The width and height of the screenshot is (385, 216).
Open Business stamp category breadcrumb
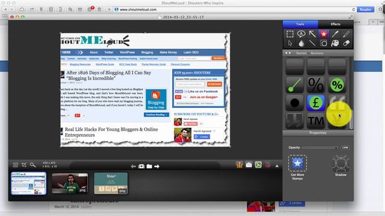pos(317,53)
